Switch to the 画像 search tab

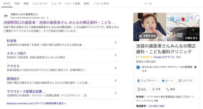(x=26, y=3)
